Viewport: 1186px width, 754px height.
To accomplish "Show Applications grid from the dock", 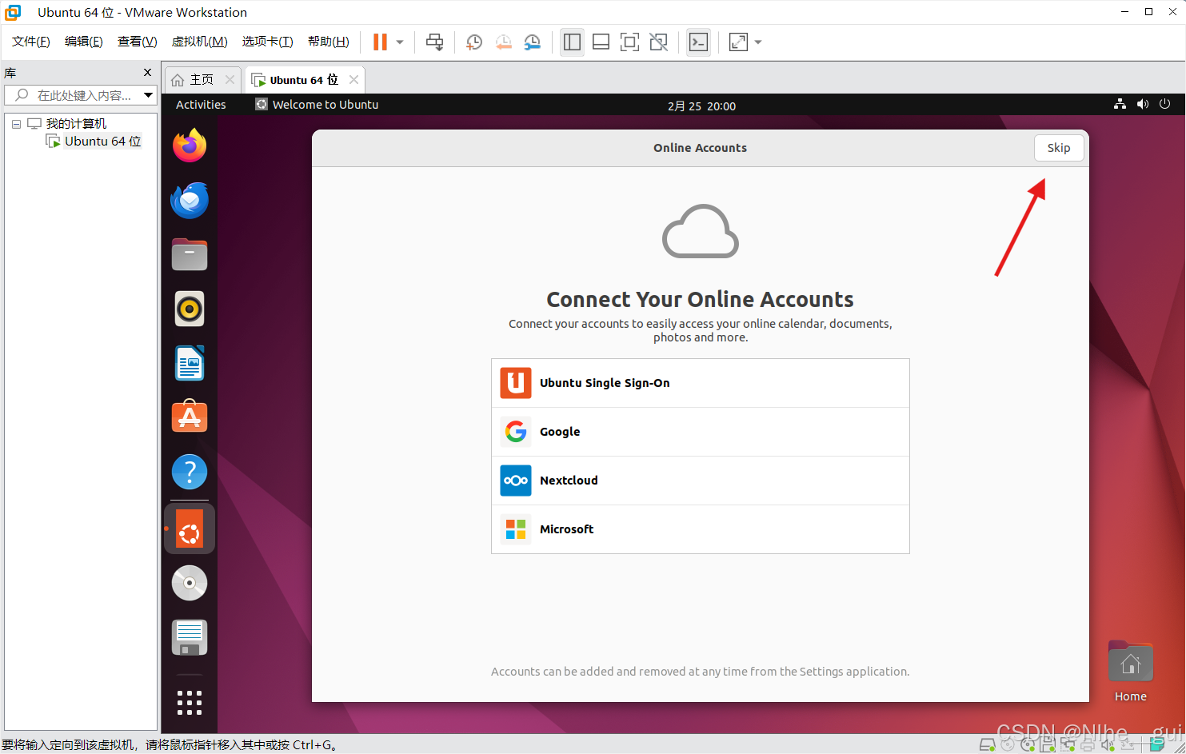I will [190, 703].
